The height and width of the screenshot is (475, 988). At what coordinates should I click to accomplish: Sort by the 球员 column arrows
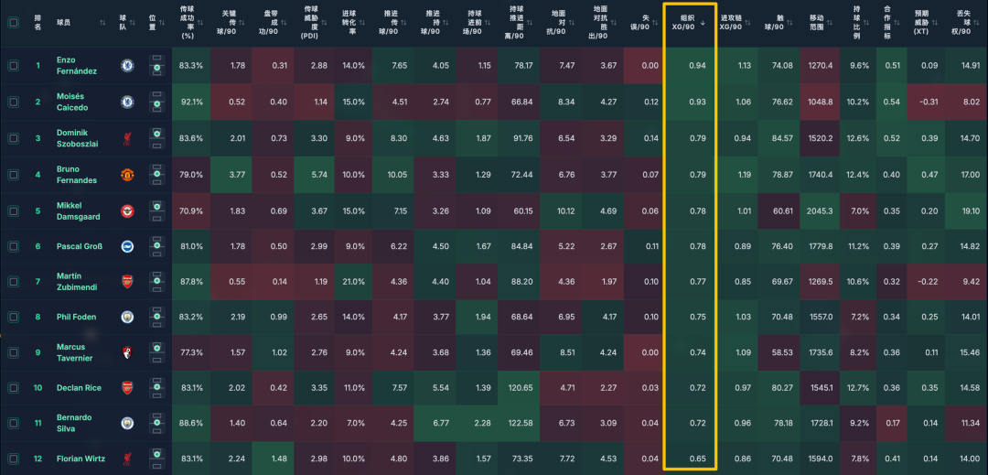pyautogui.click(x=102, y=23)
